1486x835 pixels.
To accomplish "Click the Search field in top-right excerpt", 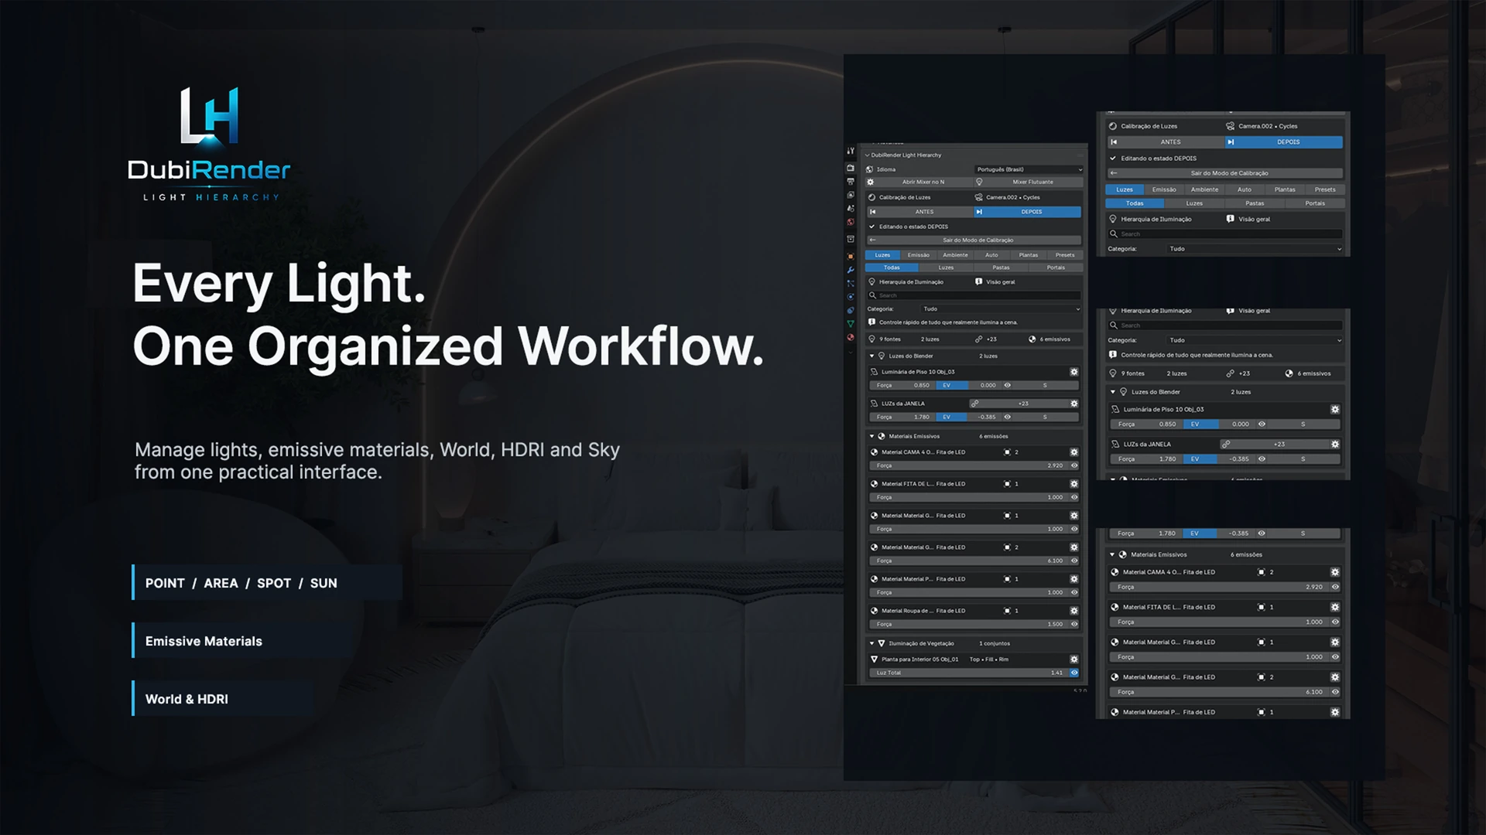I will click(x=1225, y=233).
